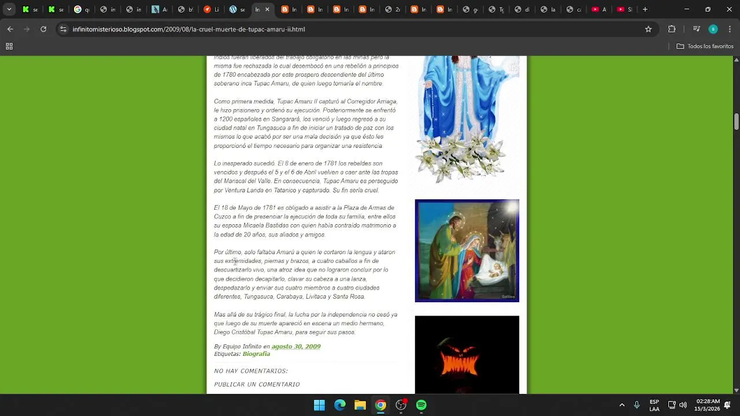
Task: Switch to the Google tab
Action: [82, 9]
